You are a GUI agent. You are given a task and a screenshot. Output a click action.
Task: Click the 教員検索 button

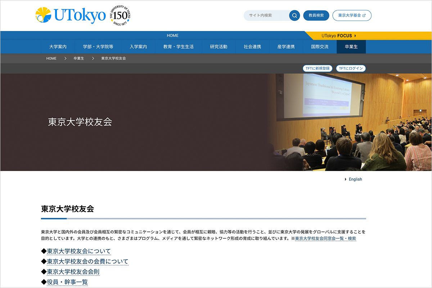point(315,15)
